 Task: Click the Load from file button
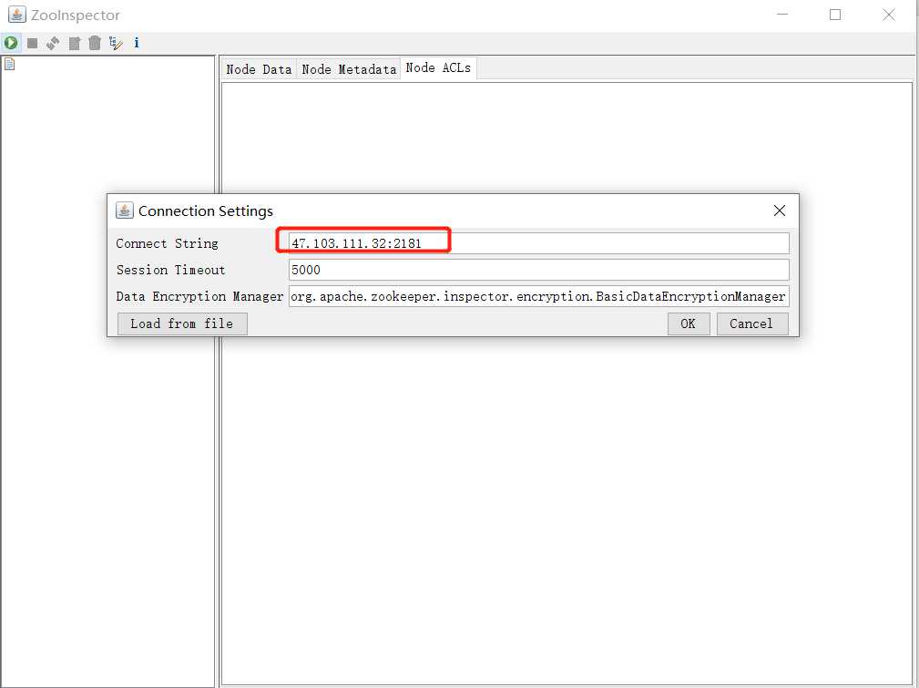182,323
